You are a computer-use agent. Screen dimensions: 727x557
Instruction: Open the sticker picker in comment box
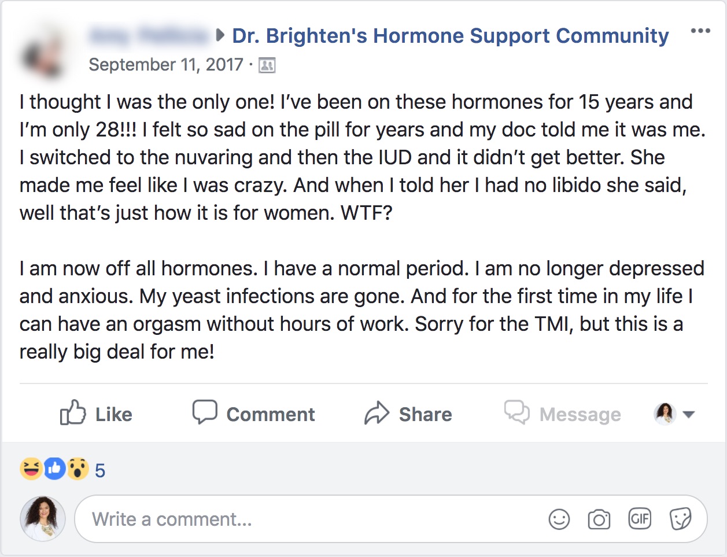tap(680, 519)
